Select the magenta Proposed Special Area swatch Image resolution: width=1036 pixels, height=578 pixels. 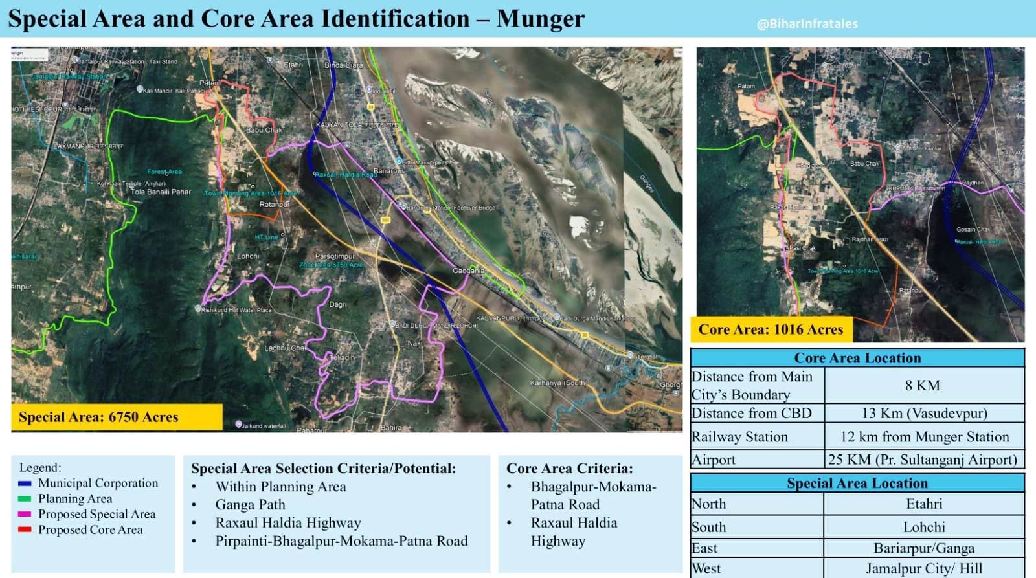click(x=25, y=515)
